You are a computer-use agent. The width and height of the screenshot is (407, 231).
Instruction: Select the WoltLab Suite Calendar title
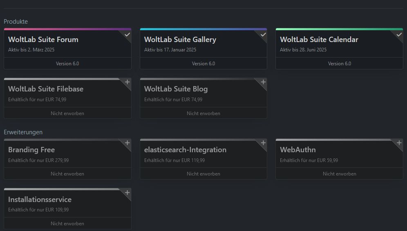[x=319, y=40]
